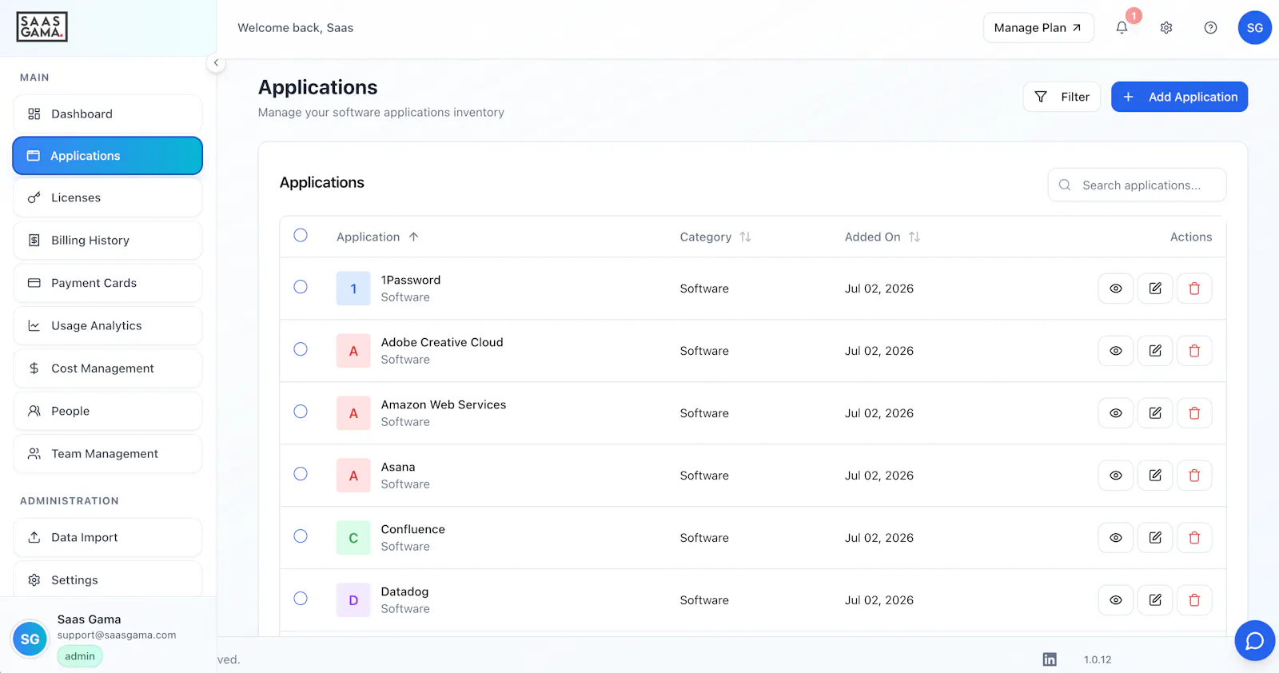
Task: Collapse the sidebar with the chevron
Action: pyautogui.click(x=216, y=63)
